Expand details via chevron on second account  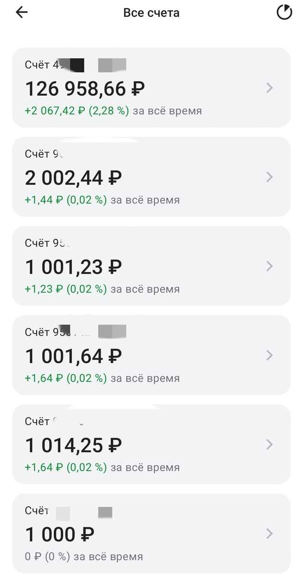[x=269, y=177]
